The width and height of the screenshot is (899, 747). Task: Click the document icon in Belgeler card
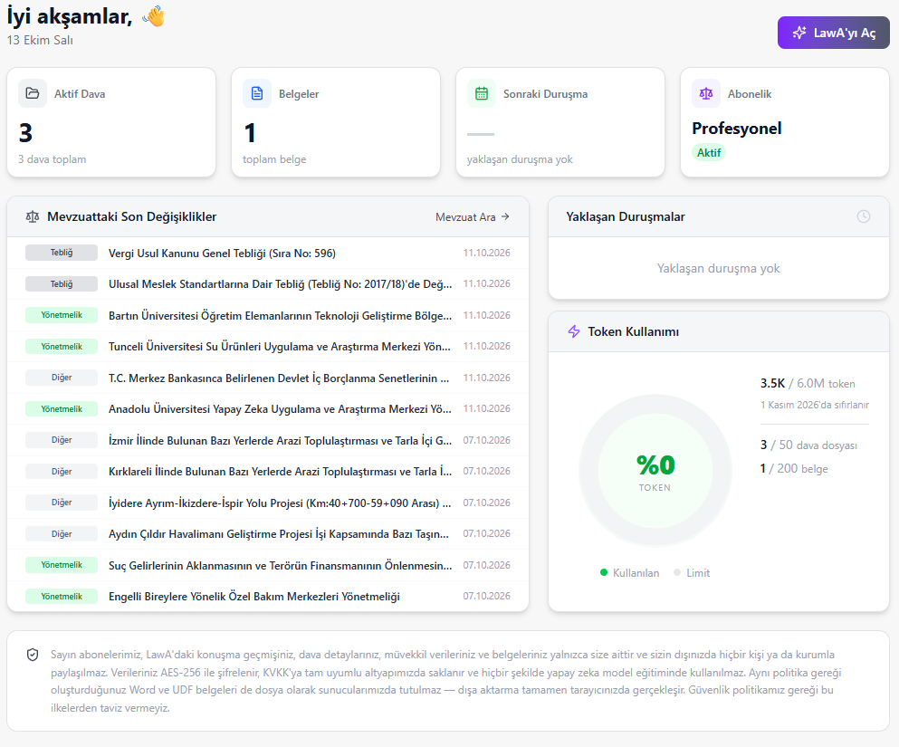(257, 93)
